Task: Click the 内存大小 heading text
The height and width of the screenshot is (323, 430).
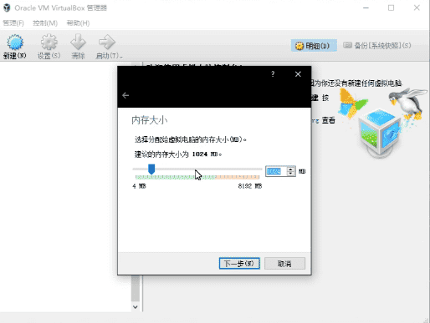Action: (150, 120)
